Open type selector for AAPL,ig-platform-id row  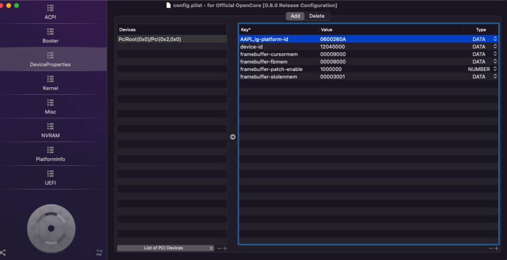click(495, 39)
